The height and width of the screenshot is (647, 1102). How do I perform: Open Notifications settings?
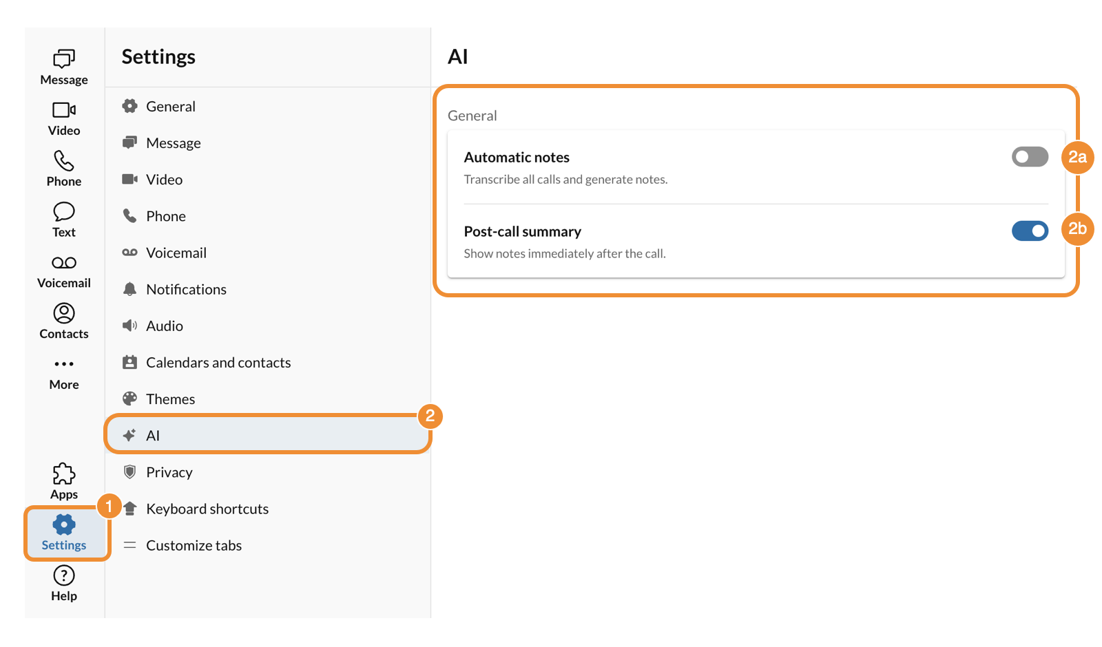(186, 290)
